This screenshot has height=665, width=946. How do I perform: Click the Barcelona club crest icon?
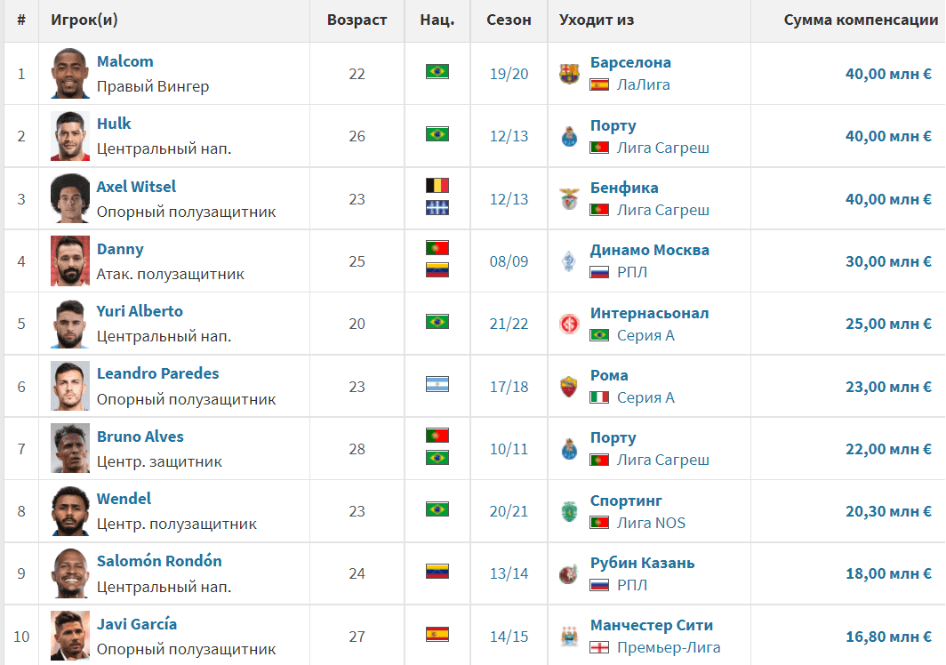(569, 74)
